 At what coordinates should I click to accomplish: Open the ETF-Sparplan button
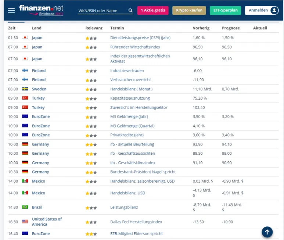point(225,10)
